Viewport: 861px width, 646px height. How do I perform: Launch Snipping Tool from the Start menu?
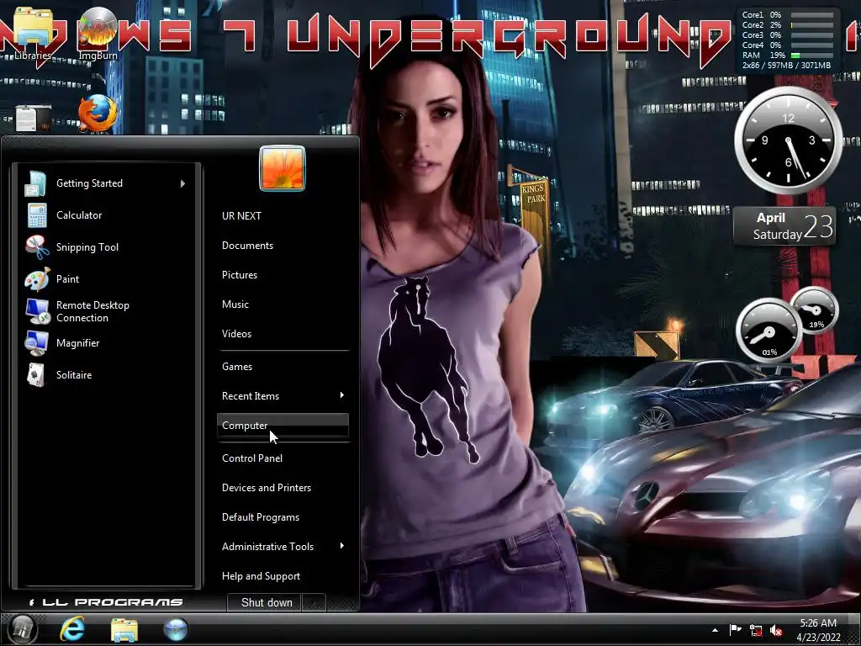click(104, 247)
